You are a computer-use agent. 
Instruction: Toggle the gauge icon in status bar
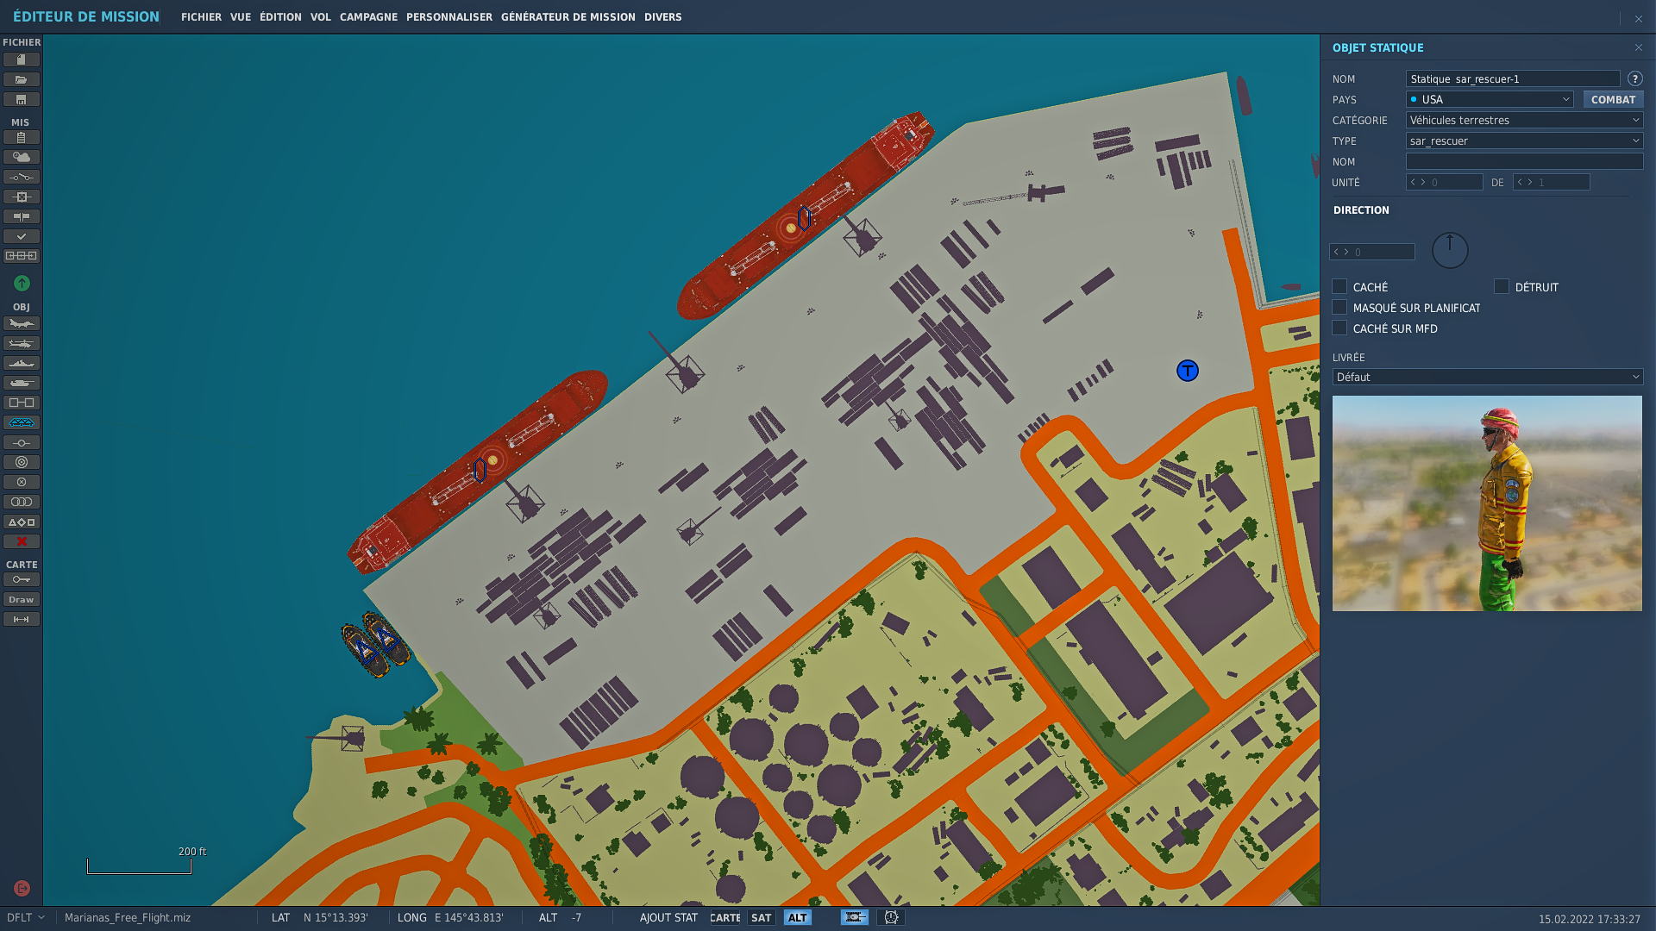[891, 917]
